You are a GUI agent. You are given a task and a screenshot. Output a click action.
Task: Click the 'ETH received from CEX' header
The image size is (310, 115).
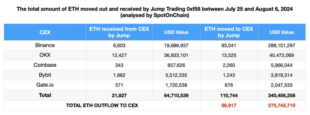pos(119,32)
